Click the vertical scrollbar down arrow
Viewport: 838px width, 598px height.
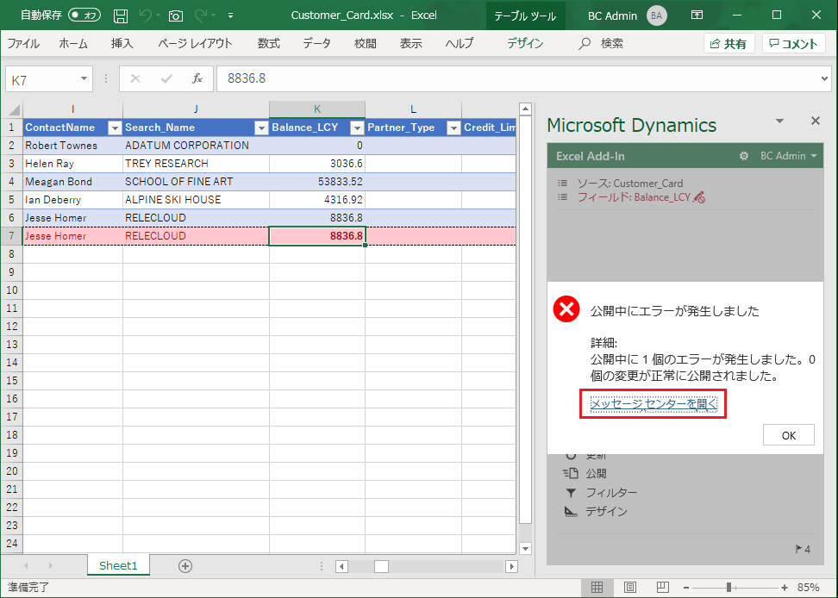(525, 548)
